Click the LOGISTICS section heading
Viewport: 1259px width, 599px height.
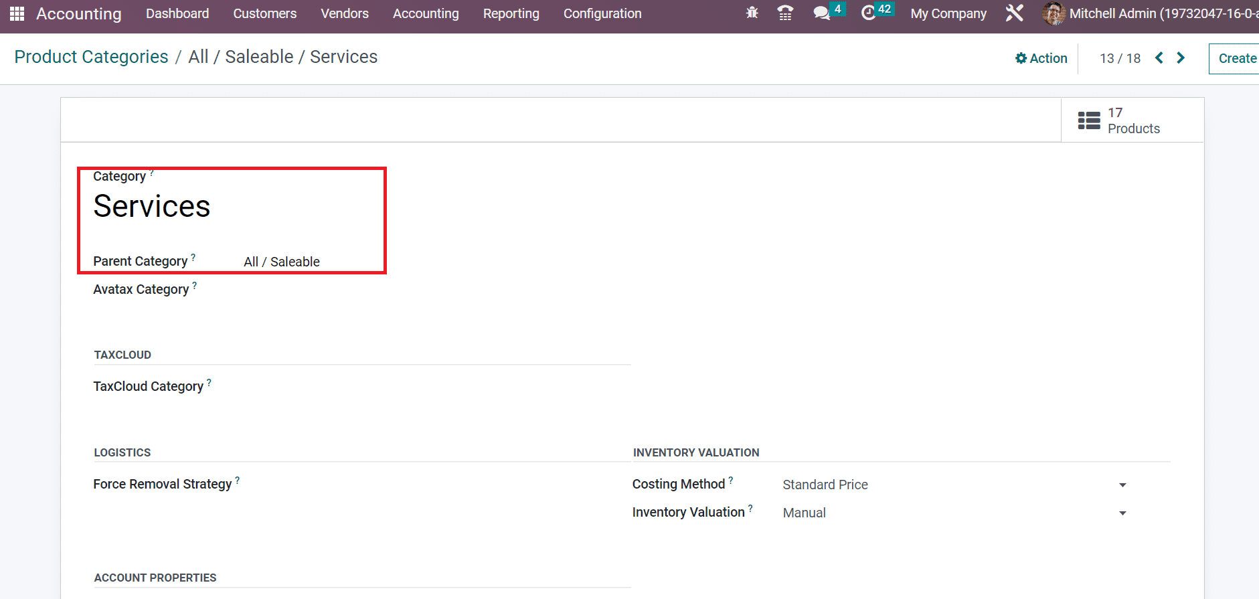122,452
